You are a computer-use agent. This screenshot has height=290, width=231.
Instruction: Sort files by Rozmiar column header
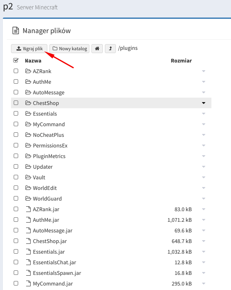point(181,61)
